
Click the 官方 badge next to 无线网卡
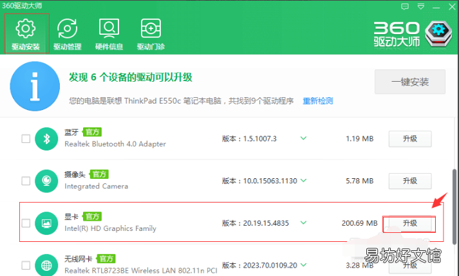(x=106, y=259)
